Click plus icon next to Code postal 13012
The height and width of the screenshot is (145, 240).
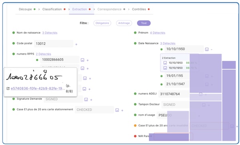coord(76,44)
